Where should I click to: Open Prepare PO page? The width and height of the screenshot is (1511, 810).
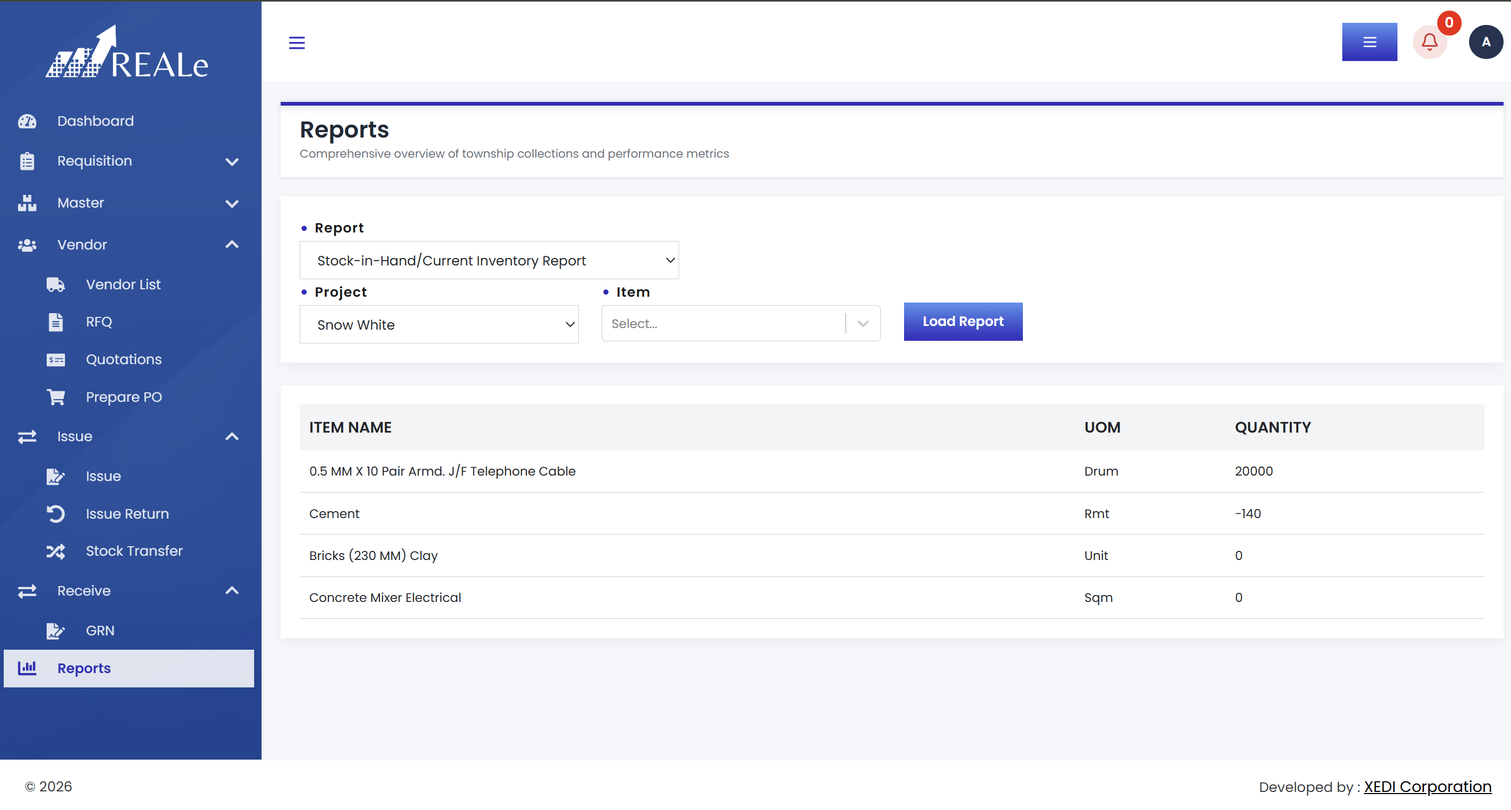click(x=124, y=397)
